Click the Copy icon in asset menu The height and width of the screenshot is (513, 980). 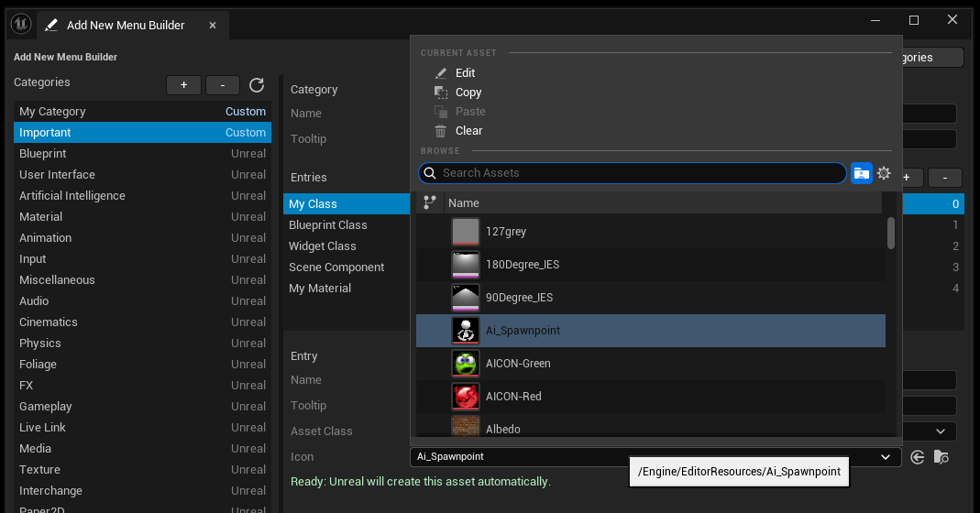click(x=441, y=93)
